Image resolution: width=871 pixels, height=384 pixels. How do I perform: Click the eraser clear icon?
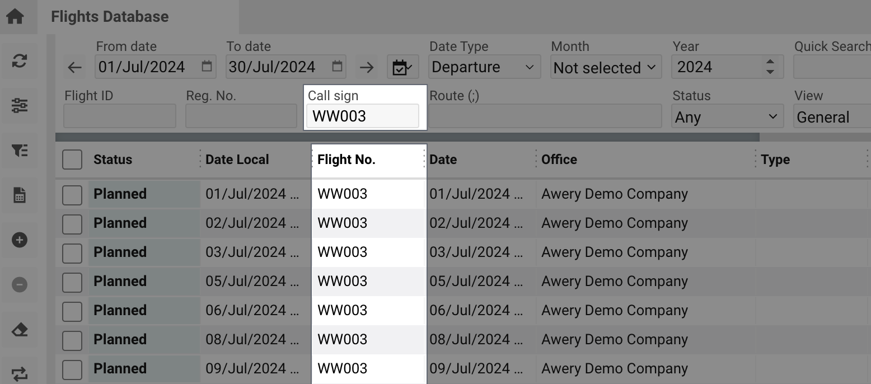point(20,330)
